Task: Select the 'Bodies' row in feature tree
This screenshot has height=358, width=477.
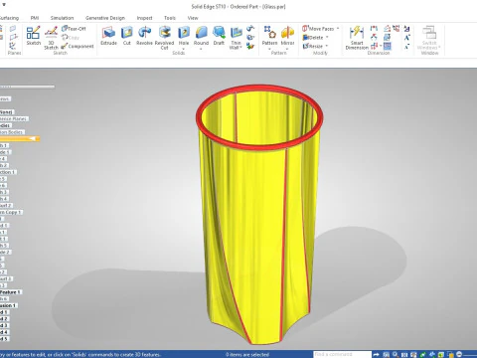Action: click(x=5, y=125)
